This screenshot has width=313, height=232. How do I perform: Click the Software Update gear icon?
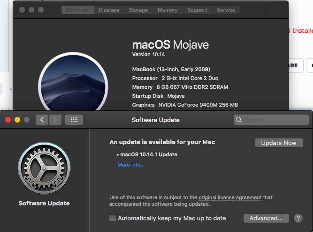tap(44, 168)
